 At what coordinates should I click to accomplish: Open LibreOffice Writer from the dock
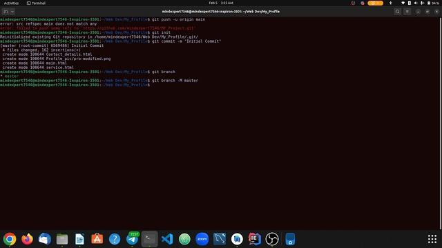tap(79, 239)
